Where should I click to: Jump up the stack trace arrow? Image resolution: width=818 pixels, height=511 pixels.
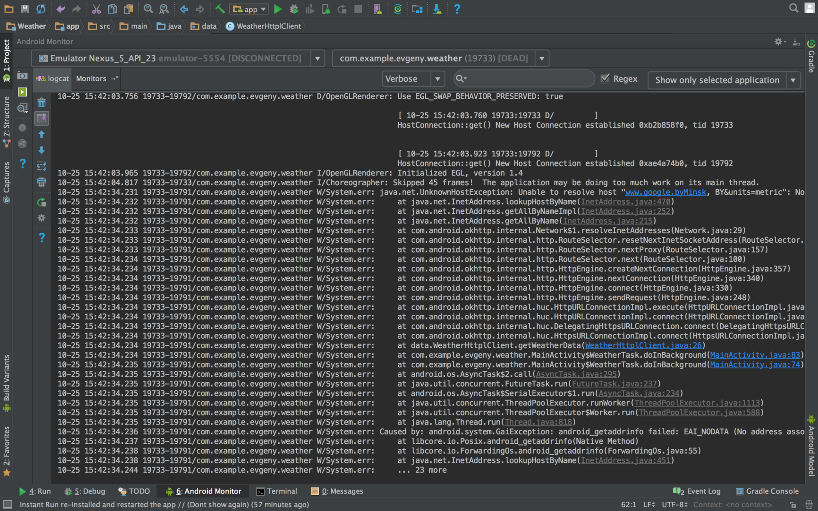[41, 134]
